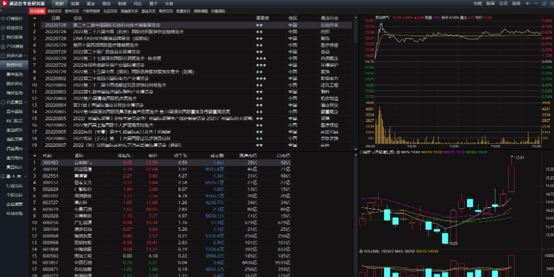
Task: Open the 基金 top menu tab
Action: (x=91, y=4)
